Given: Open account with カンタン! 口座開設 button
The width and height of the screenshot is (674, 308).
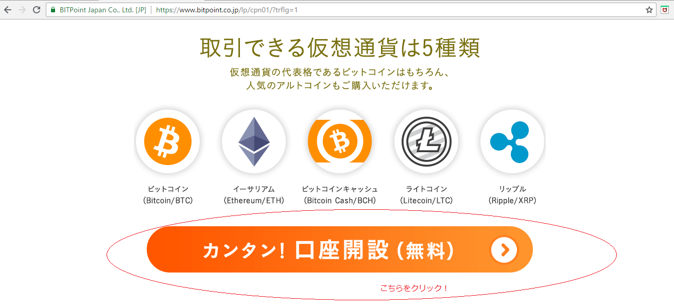Looking at the screenshot, I should click(x=340, y=249).
